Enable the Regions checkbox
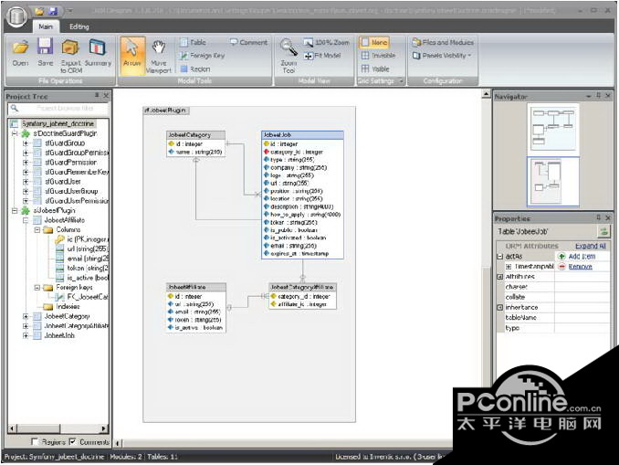This screenshot has width=619, height=465. tap(34, 441)
